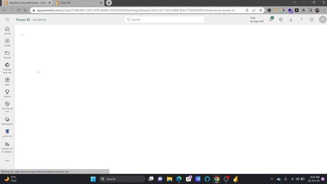Click the Windows taskbar search box

point(122,179)
